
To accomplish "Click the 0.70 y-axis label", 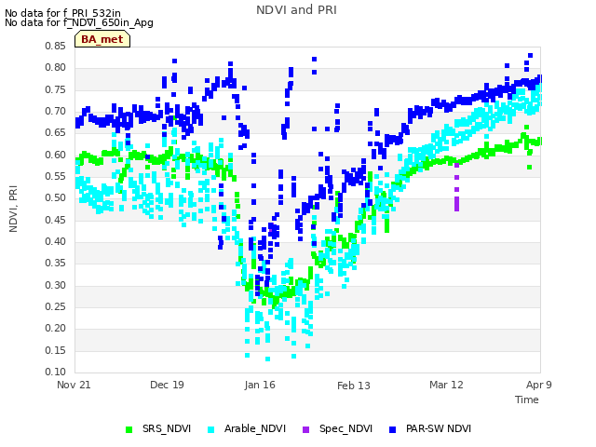I will pos(56,112).
